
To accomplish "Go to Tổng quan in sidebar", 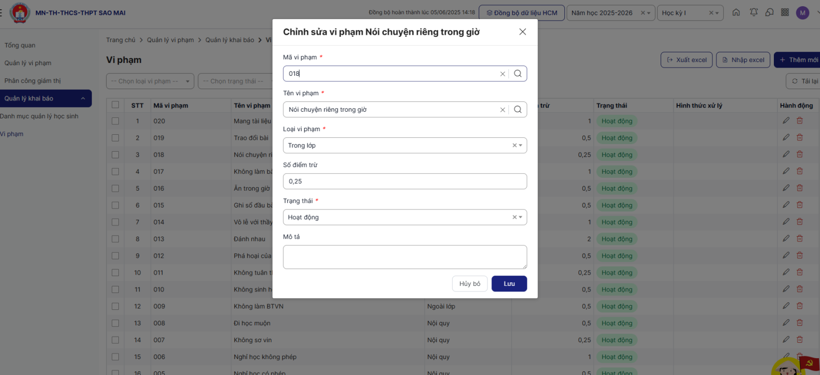I will coord(20,46).
